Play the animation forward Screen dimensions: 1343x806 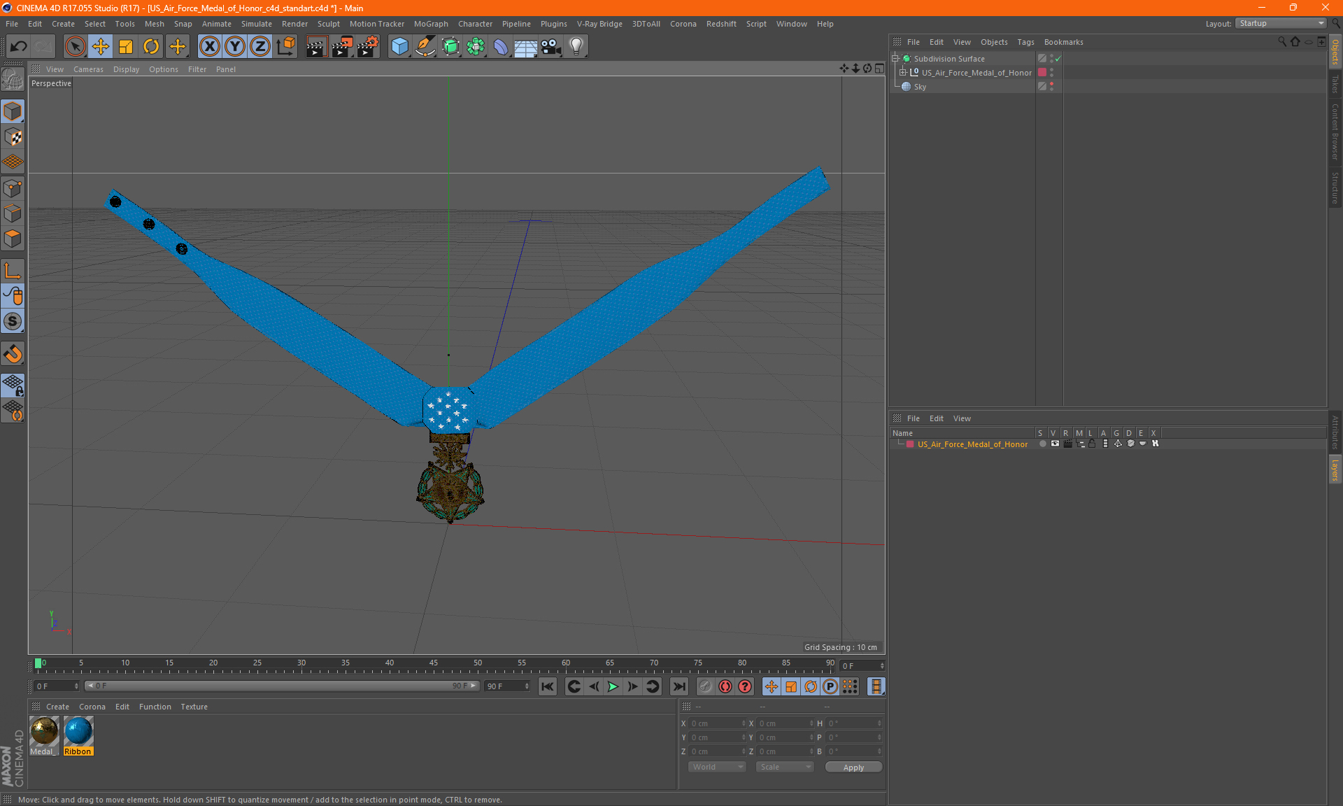click(613, 686)
